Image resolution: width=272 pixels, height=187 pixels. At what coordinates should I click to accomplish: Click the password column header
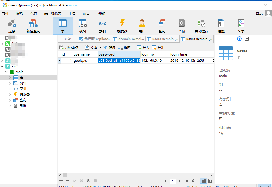click(119, 54)
